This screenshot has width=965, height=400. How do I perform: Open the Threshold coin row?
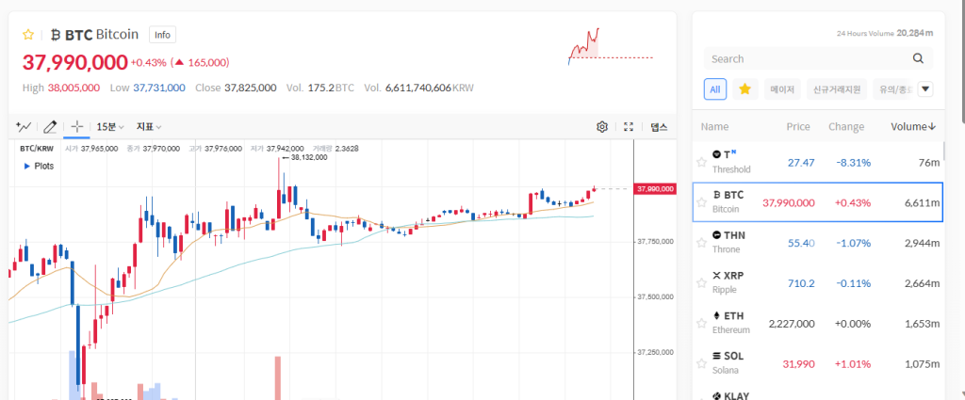tap(817, 162)
